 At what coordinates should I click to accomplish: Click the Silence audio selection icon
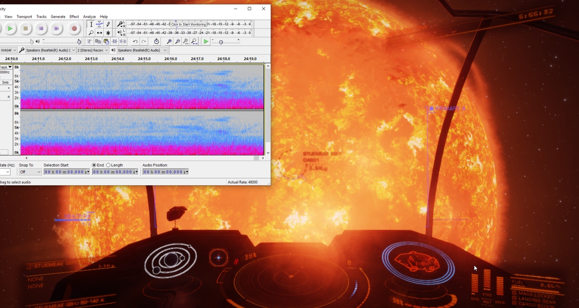tap(122, 42)
